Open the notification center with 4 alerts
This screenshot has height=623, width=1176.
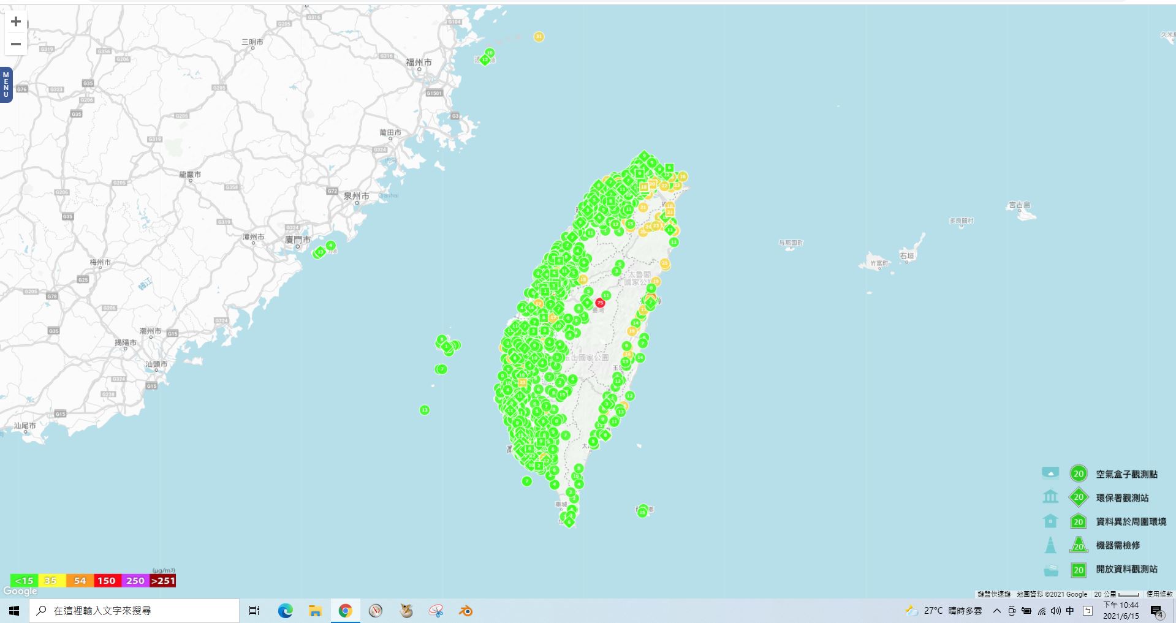click(x=1157, y=611)
